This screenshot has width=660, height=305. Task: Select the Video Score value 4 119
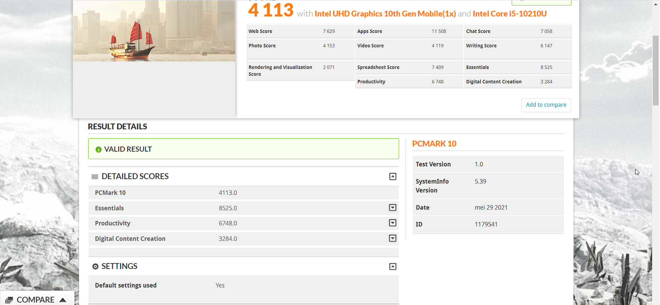pyautogui.click(x=437, y=46)
